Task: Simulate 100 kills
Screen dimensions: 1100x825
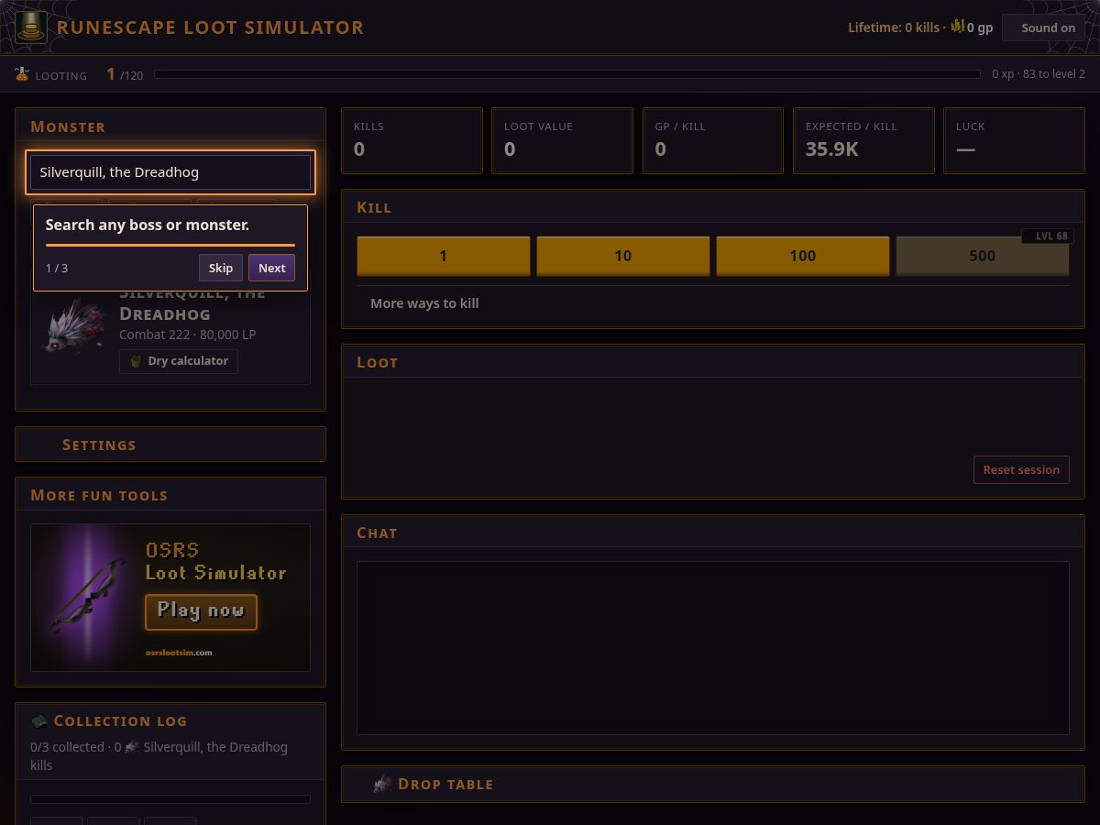Action: (x=802, y=256)
